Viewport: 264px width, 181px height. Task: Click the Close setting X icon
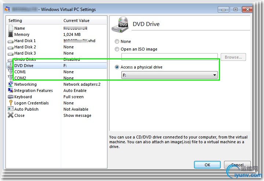tap(11, 115)
